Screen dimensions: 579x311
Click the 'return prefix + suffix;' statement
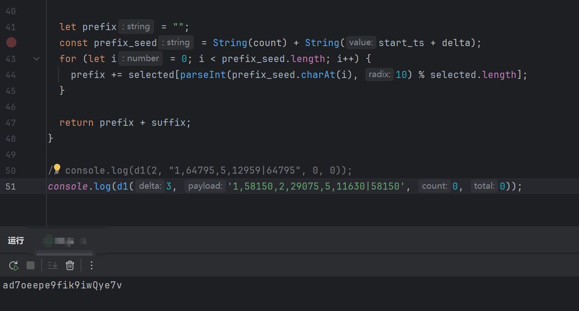125,123
